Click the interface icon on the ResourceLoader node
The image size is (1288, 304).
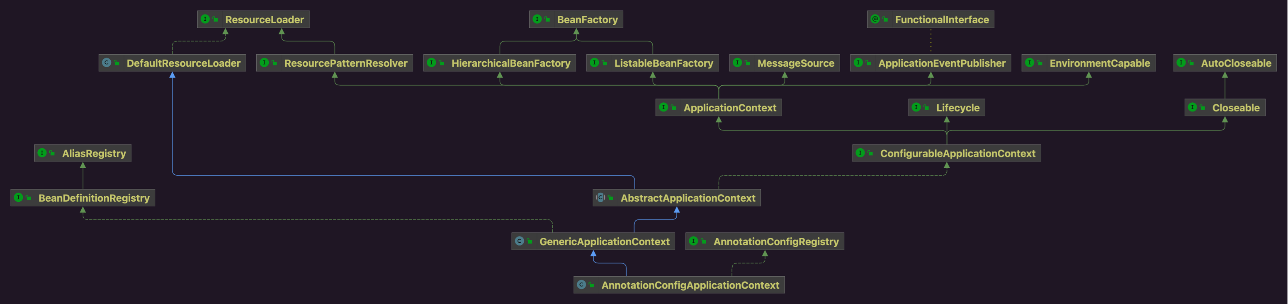point(205,19)
